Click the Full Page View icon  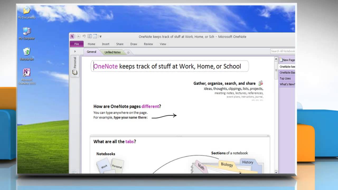(95, 36)
